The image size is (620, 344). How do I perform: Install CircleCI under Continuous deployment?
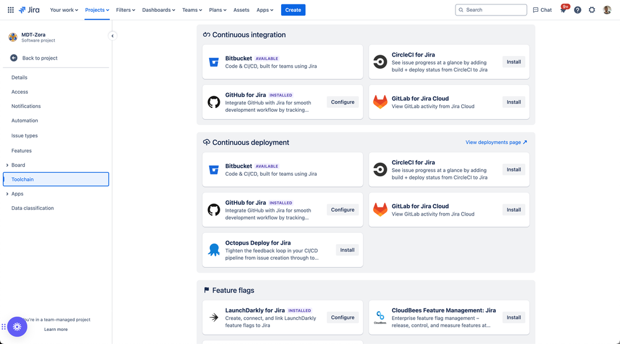pos(514,170)
